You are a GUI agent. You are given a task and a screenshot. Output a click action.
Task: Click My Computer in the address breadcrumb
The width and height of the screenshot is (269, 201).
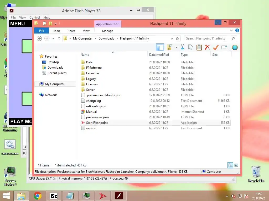[x=83, y=38]
